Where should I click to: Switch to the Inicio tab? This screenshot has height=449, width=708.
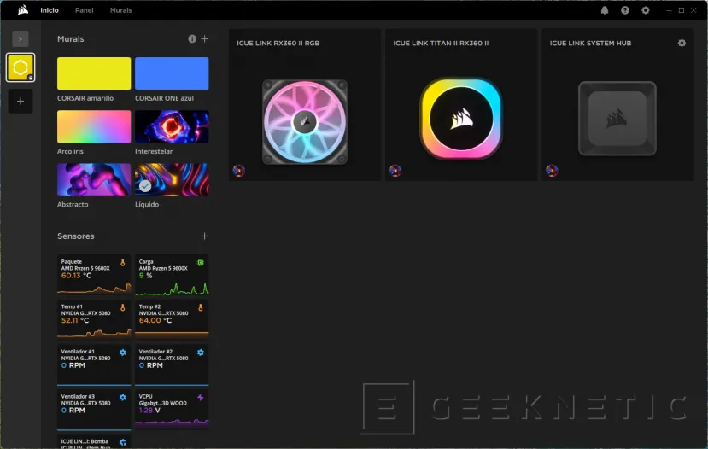point(50,10)
